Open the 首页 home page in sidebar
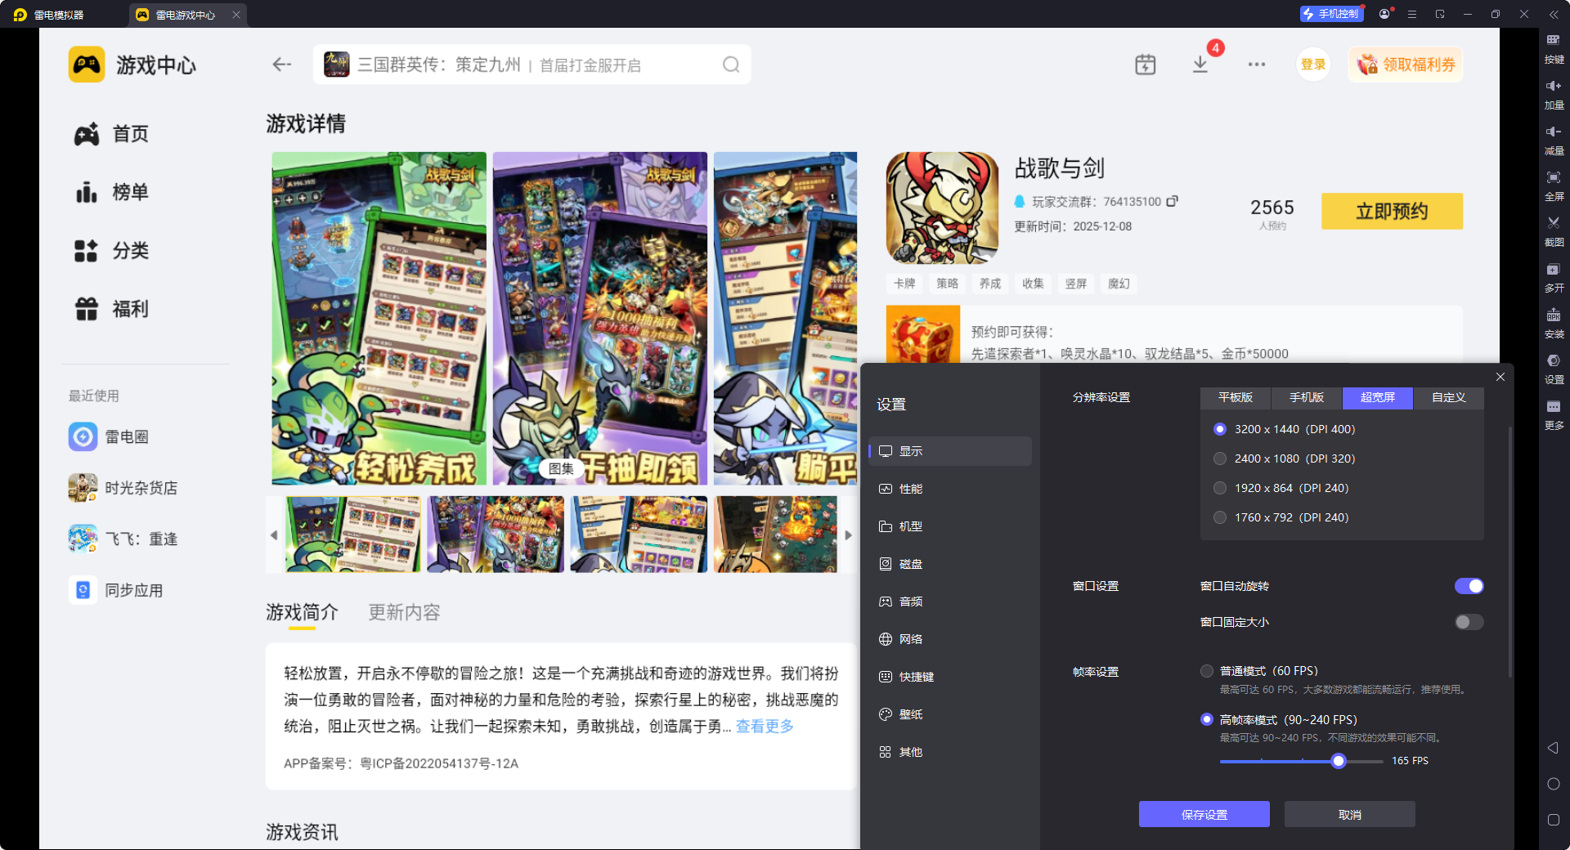The width and height of the screenshot is (1570, 850). click(112, 134)
